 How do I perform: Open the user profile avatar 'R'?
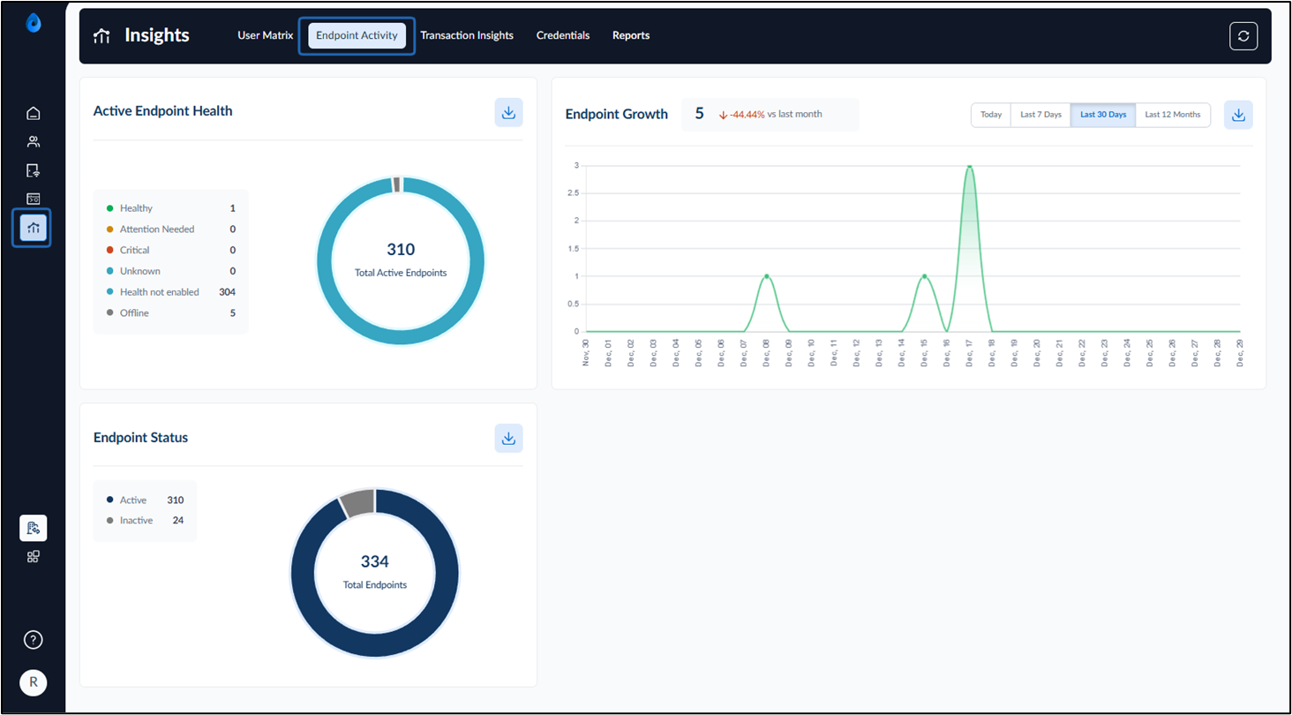(x=34, y=682)
